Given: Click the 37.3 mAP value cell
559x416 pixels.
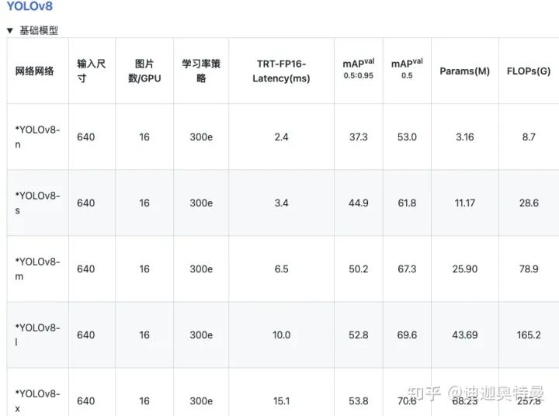Looking at the screenshot, I should (358, 137).
